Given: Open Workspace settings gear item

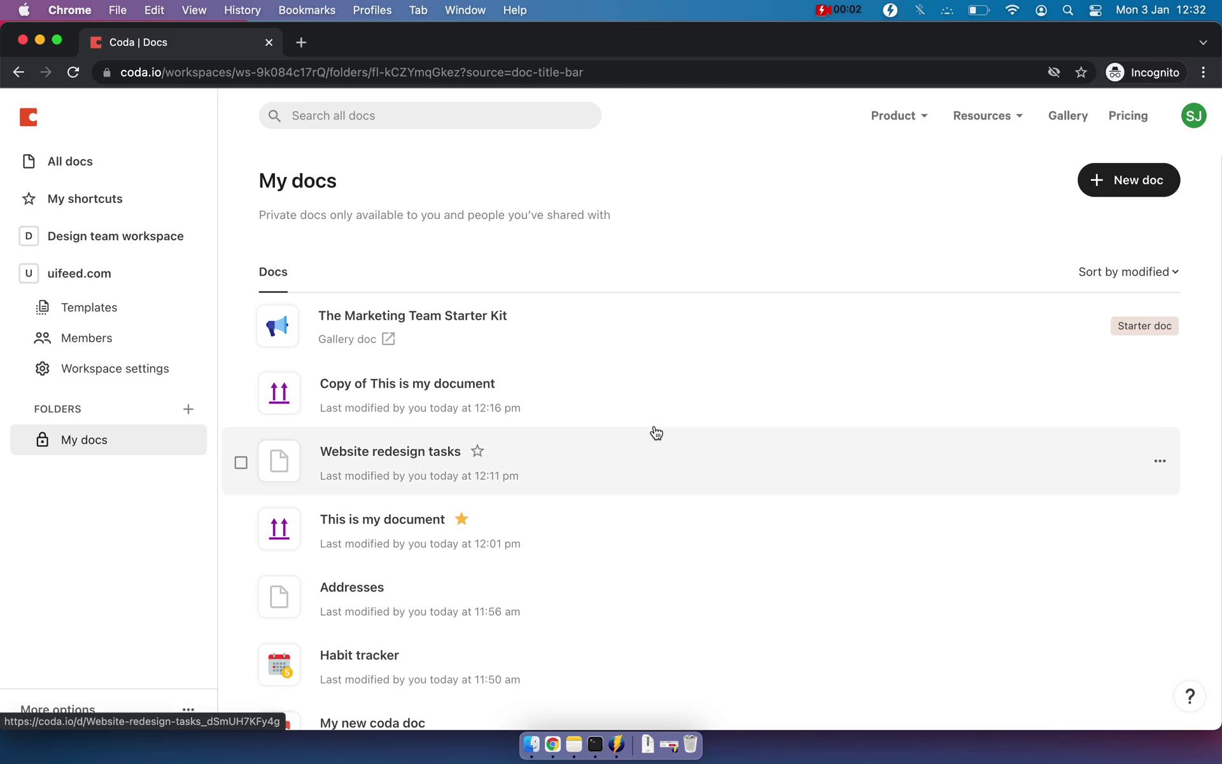Looking at the screenshot, I should 102,369.
